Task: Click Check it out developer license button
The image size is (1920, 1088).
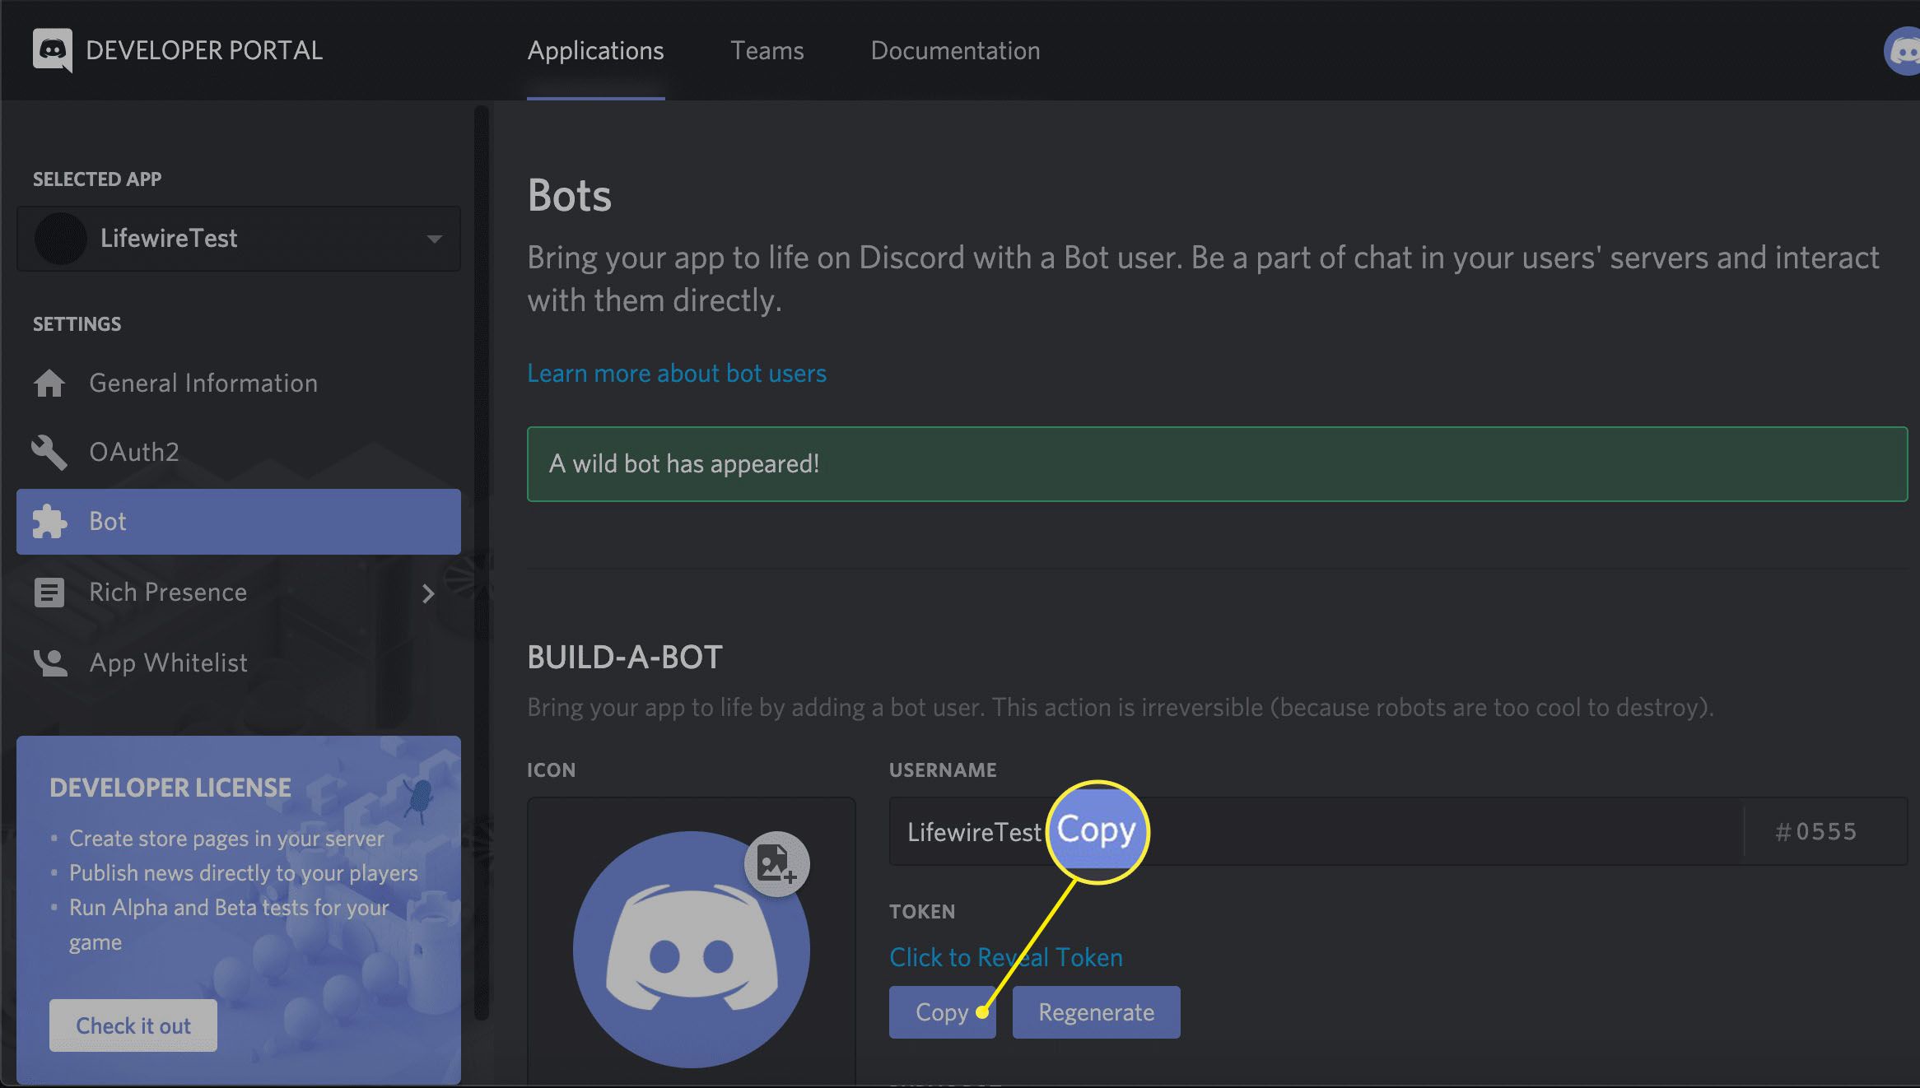Action: (x=131, y=1025)
